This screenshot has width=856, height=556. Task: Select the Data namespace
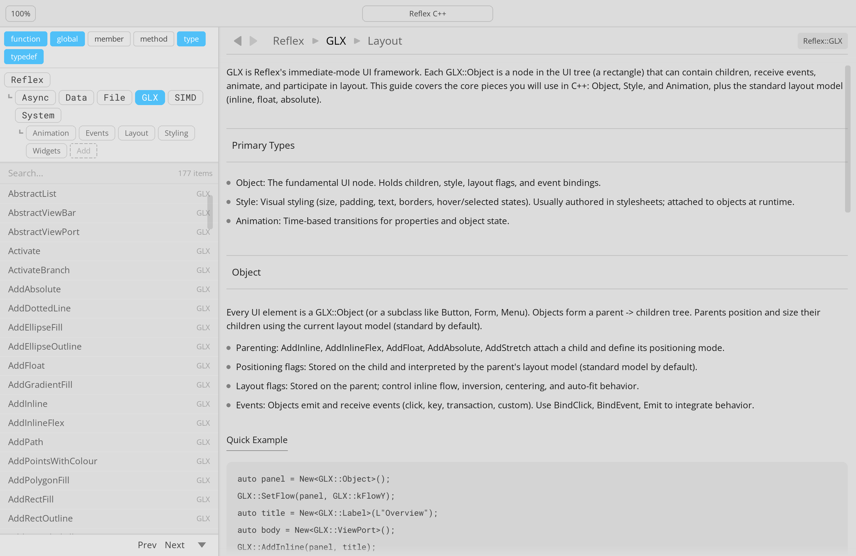76,98
